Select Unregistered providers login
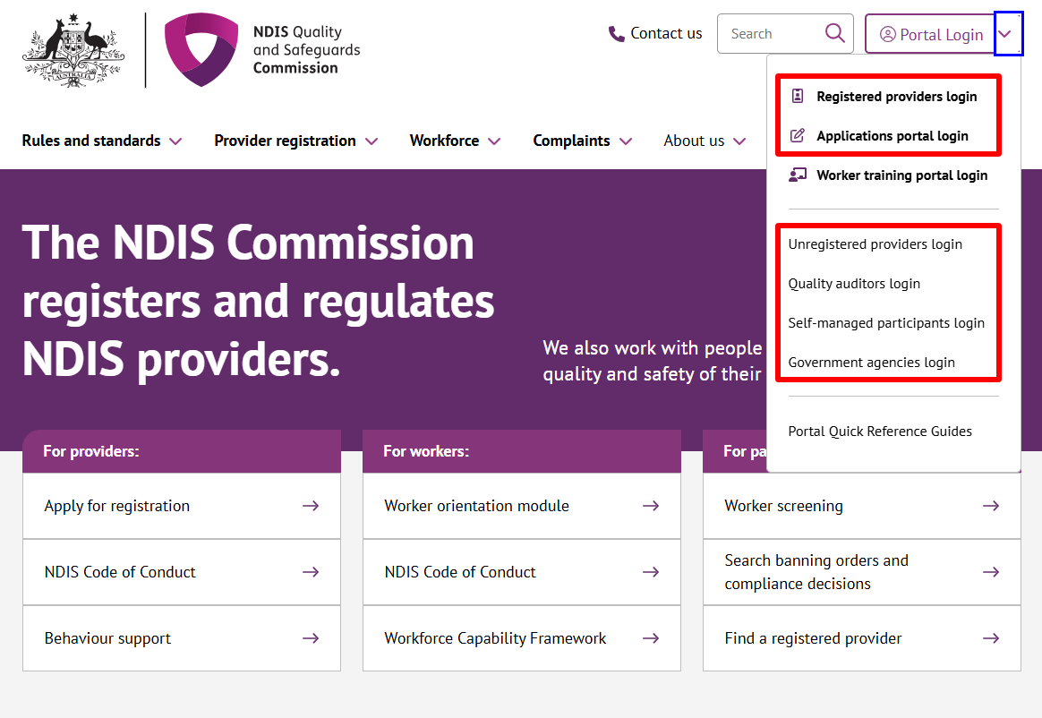This screenshot has width=1042, height=718. click(875, 244)
